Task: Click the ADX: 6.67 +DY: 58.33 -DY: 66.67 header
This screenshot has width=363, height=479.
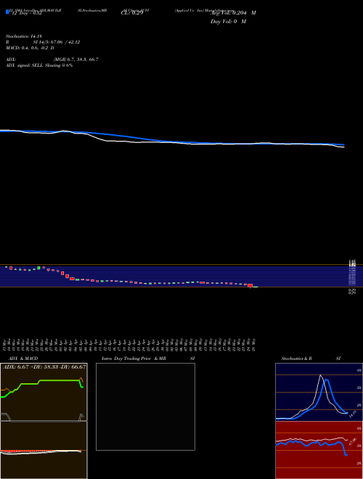Action: coord(44,367)
